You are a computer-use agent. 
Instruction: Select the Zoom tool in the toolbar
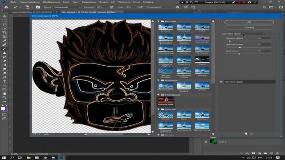click(x=4, y=97)
